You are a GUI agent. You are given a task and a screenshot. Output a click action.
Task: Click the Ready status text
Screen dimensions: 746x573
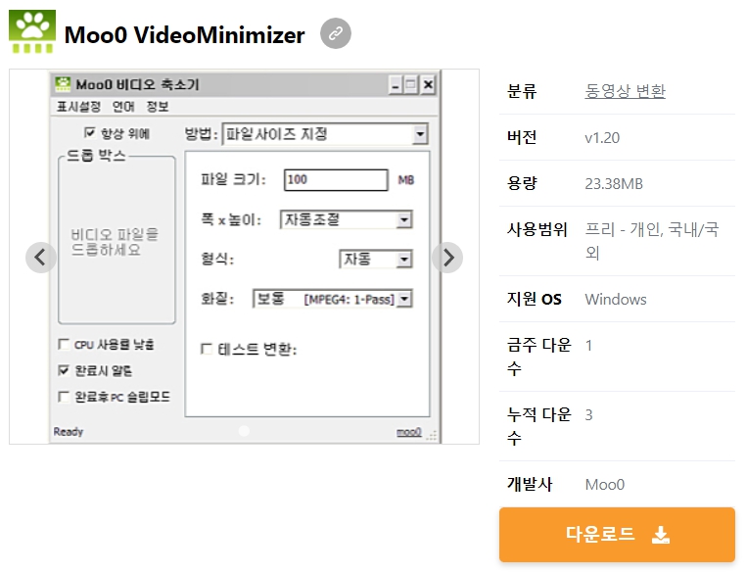pyautogui.click(x=68, y=432)
